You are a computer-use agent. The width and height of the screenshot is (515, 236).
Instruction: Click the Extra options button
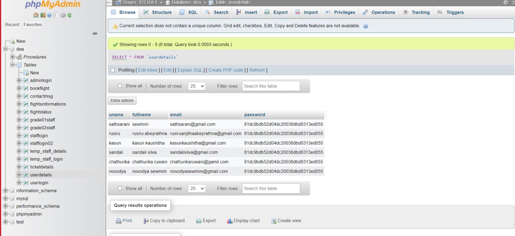point(122,100)
